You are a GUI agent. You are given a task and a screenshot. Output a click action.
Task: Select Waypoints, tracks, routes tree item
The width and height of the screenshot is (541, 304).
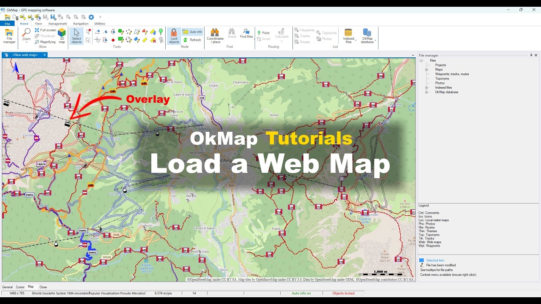pyautogui.click(x=452, y=74)
